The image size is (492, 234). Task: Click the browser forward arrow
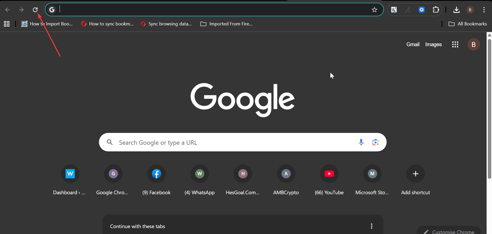pyautogui.click(x=21, y=10)
